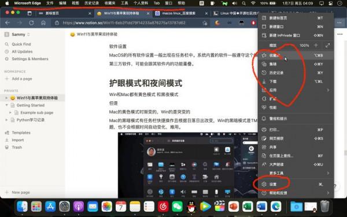Open Launchpad in the Dock
The height and width of the screenshot is (217, 347).
coord(36,207)
